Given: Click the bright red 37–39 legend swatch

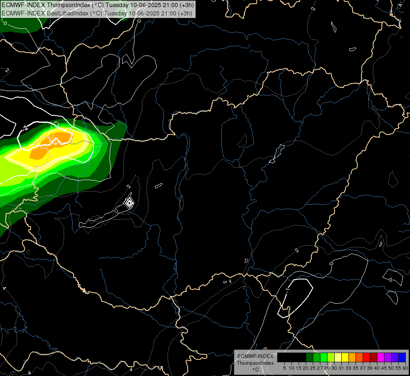Looking at the screenshot, I should pos(366,357).
